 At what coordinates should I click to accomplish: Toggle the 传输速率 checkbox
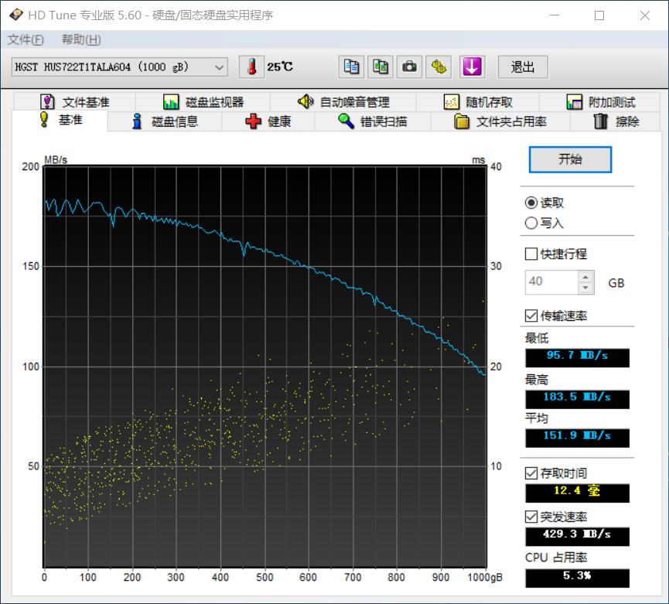(531, 316)
